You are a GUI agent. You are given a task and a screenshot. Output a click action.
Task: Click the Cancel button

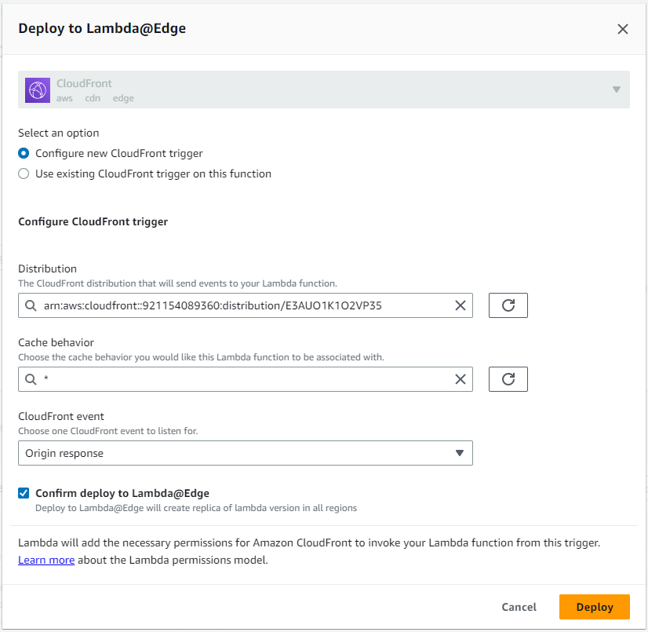point(519,607)
